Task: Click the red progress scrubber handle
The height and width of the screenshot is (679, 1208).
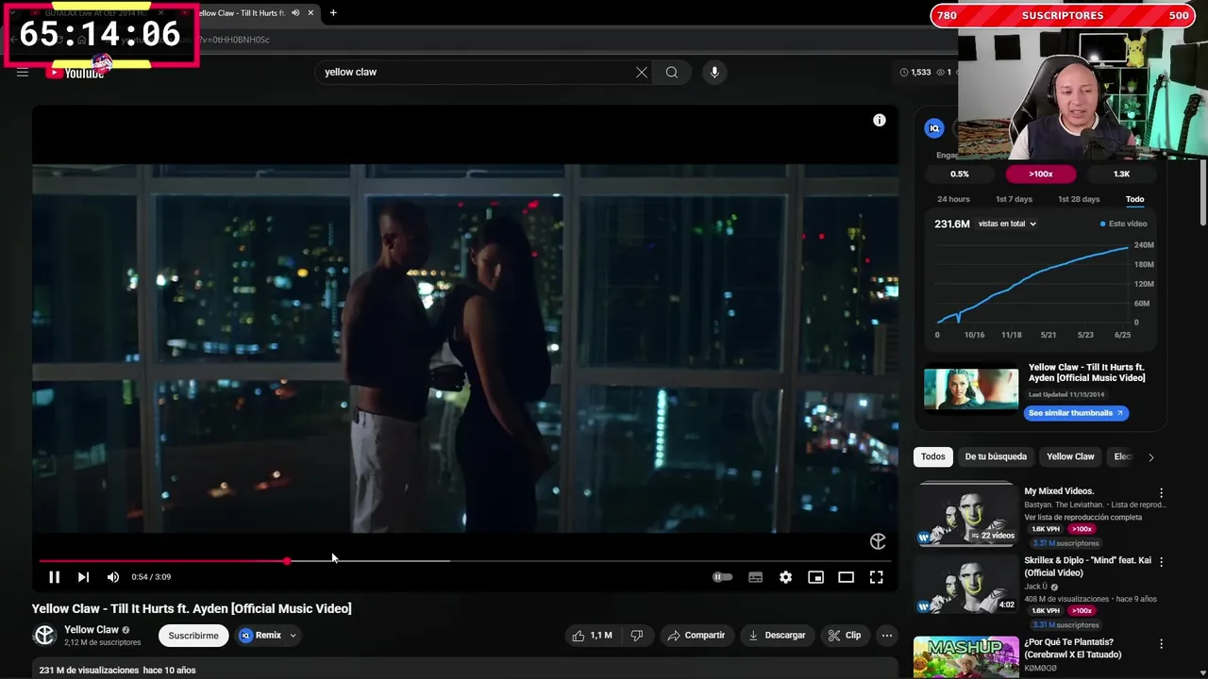Action: coord(286,561)
